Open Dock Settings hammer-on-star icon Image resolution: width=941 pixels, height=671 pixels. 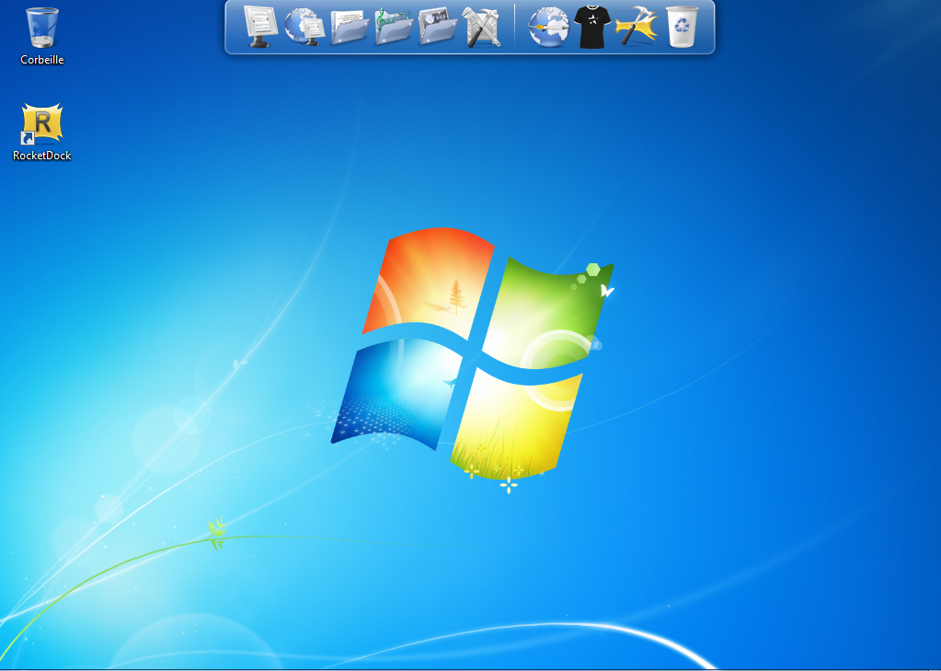pos(637,27)
